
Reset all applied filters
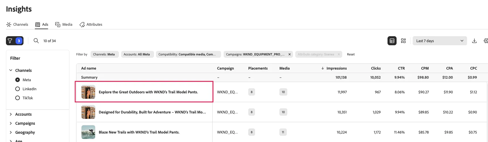351,54
